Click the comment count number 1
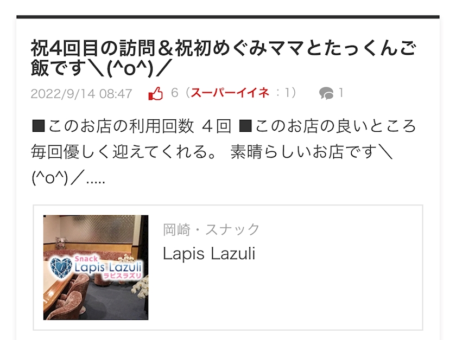Viewport: 456px width, 340px height. [x=341, y=93]
